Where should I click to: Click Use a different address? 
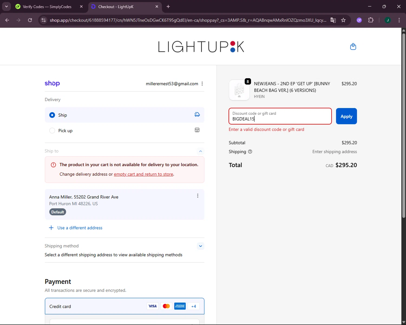(x=80, y=228)
